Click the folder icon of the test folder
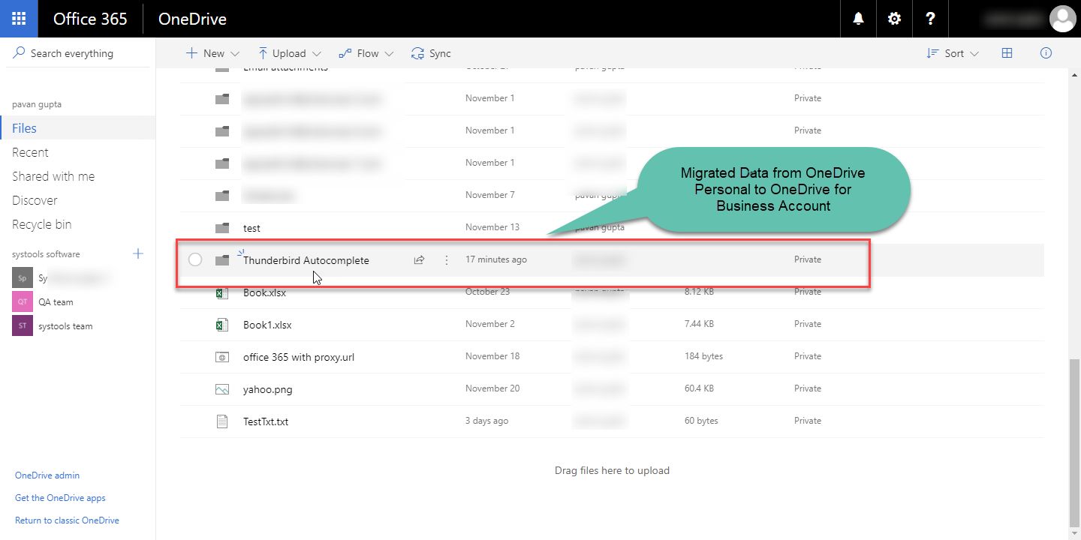 [x=221, y=228]
